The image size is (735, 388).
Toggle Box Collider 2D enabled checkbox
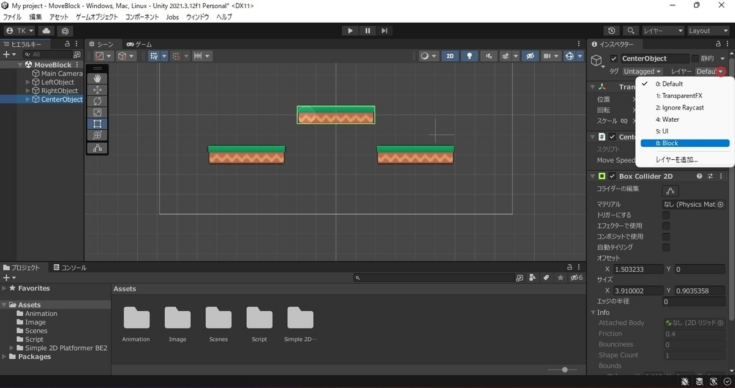click(x=612, y=176)
